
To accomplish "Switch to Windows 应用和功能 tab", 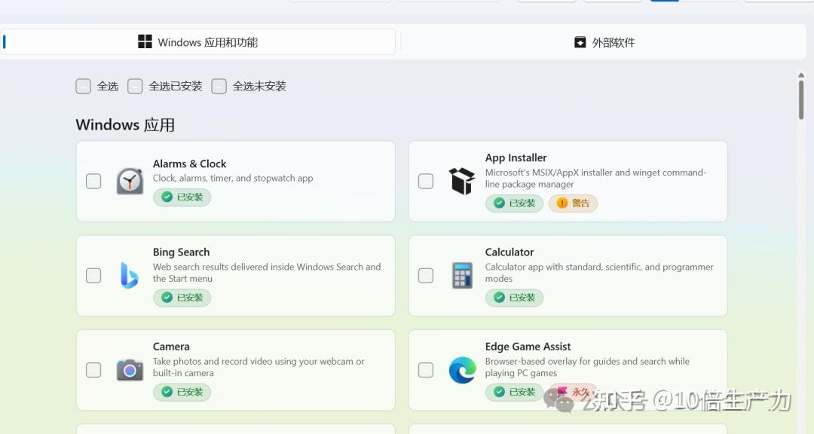I will click(197, 41).
